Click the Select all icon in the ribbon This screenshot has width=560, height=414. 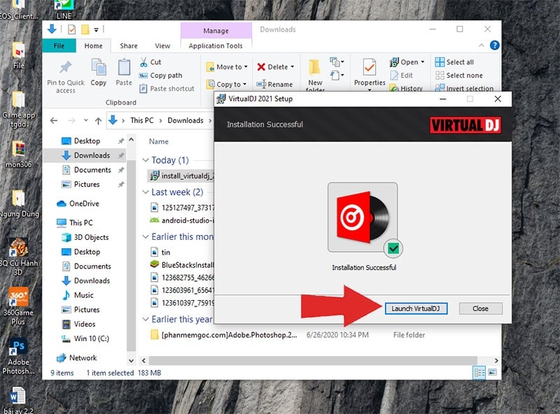[440, 62]
